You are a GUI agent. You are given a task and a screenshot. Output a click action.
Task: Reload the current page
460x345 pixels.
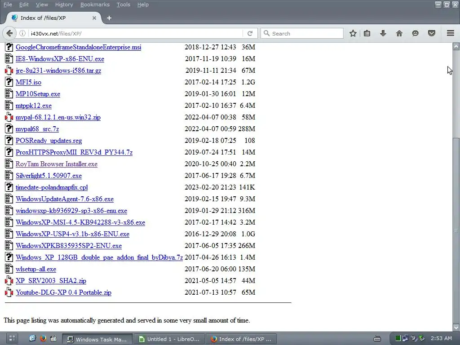(x=250, y=33)
